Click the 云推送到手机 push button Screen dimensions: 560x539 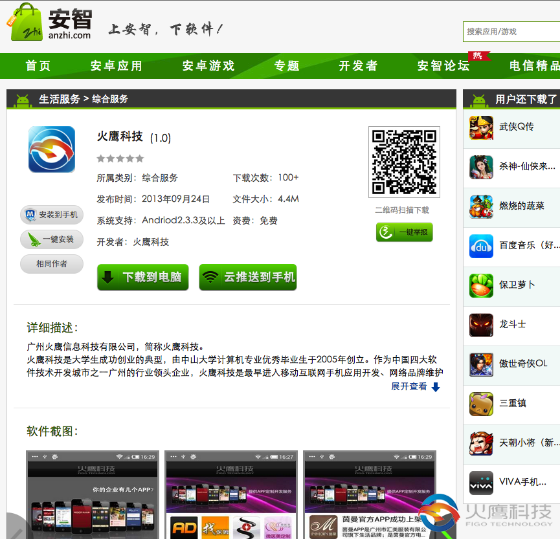(248, 277)
